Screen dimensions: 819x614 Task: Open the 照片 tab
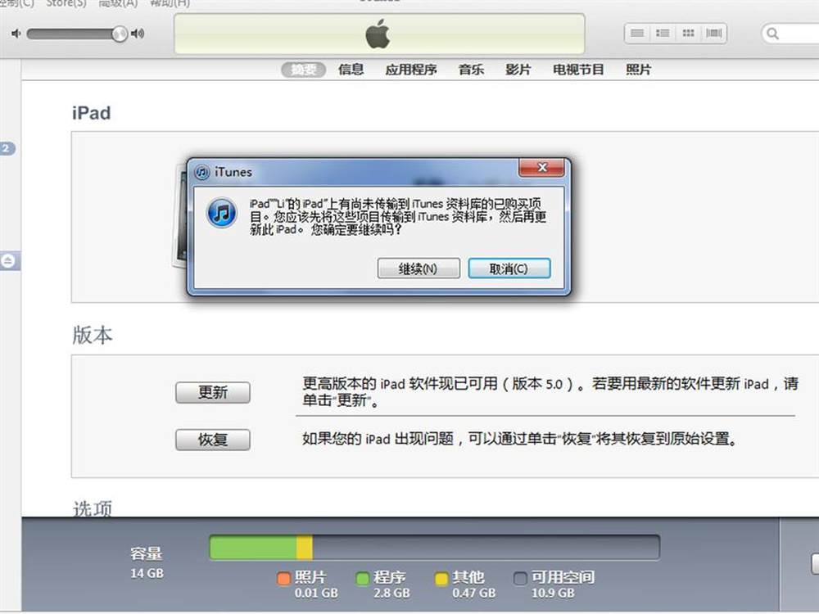[638, 70]
